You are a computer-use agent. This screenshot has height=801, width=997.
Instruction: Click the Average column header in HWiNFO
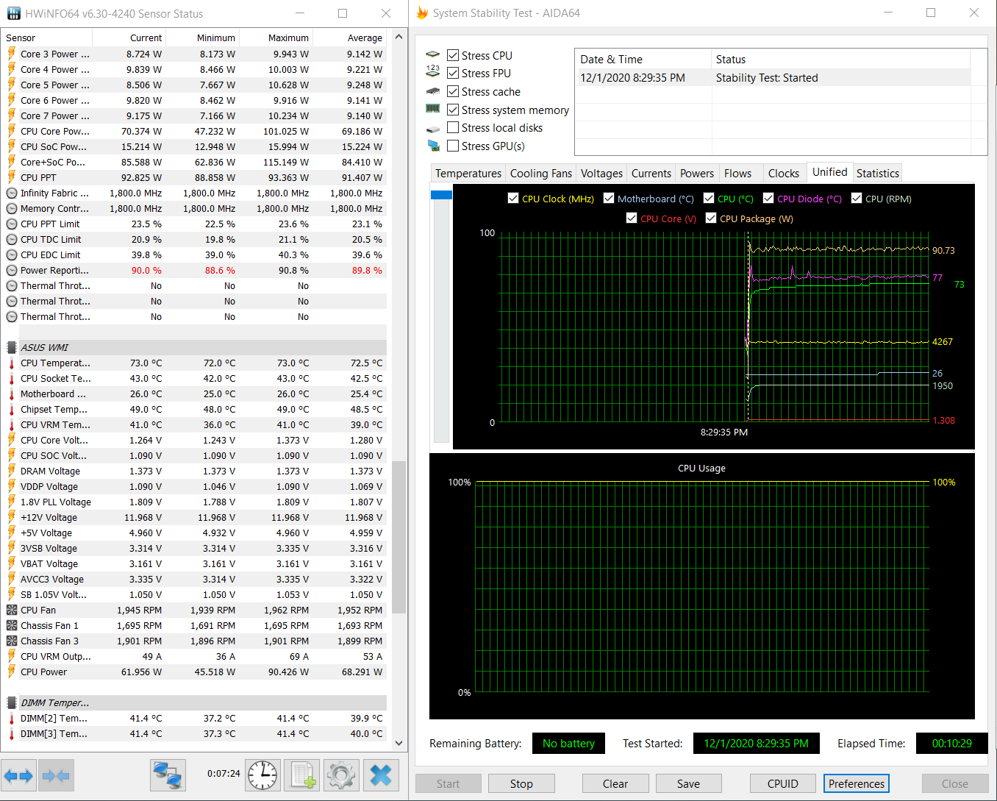click(350, 38)
